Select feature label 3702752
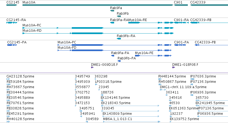Screen dimensions: 228x123 [83, 92]
